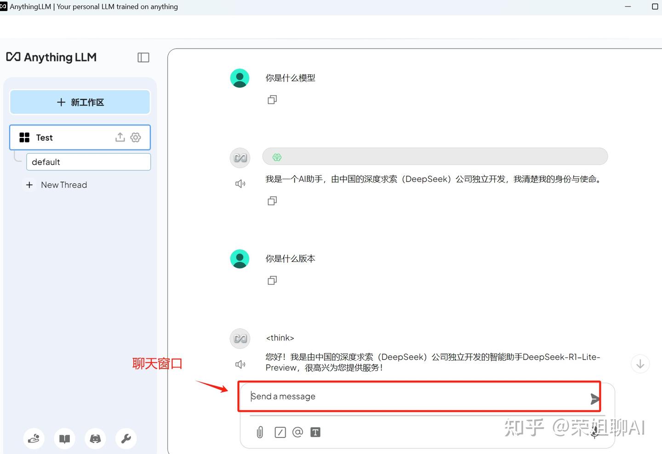Open the support hand-heart icon in sidebar footer
This screenshot has width=662, height=454.
(x=34, y=439)
